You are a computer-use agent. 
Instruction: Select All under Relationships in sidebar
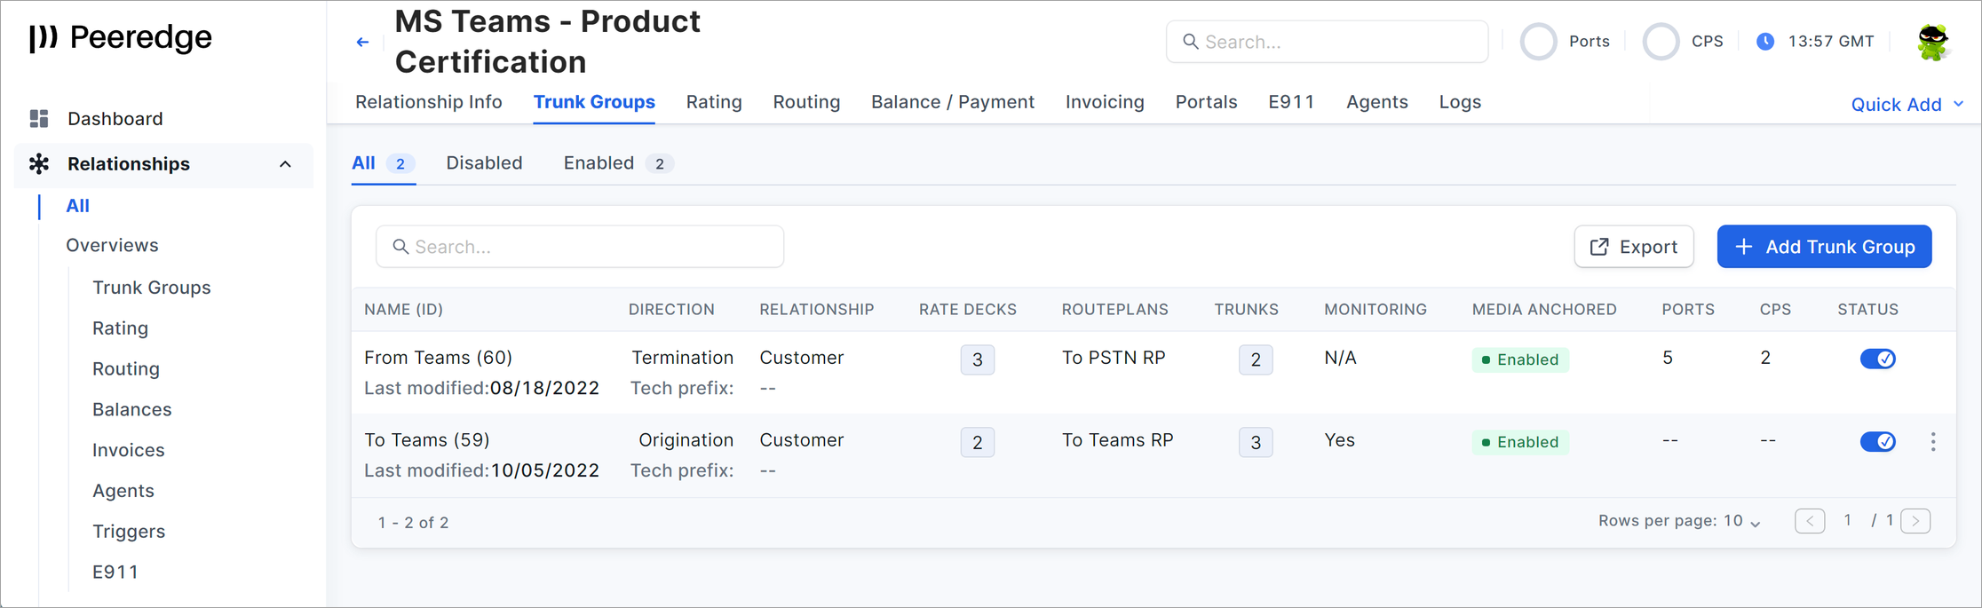coord(77,206)
